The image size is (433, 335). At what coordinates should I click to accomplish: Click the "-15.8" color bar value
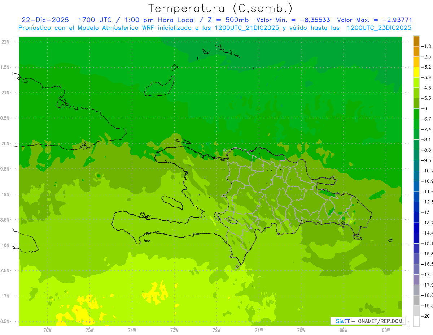(427, 254)
